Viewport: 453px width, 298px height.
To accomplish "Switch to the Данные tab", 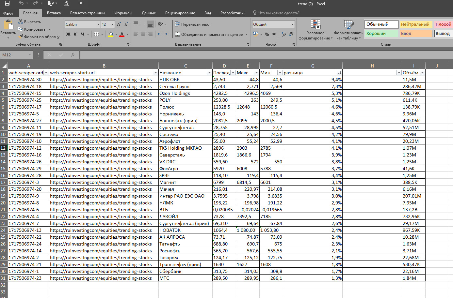I will [149, 13].
